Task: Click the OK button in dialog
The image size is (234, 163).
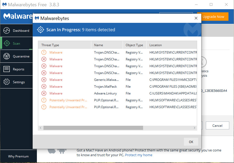Action: coord(191,142)
